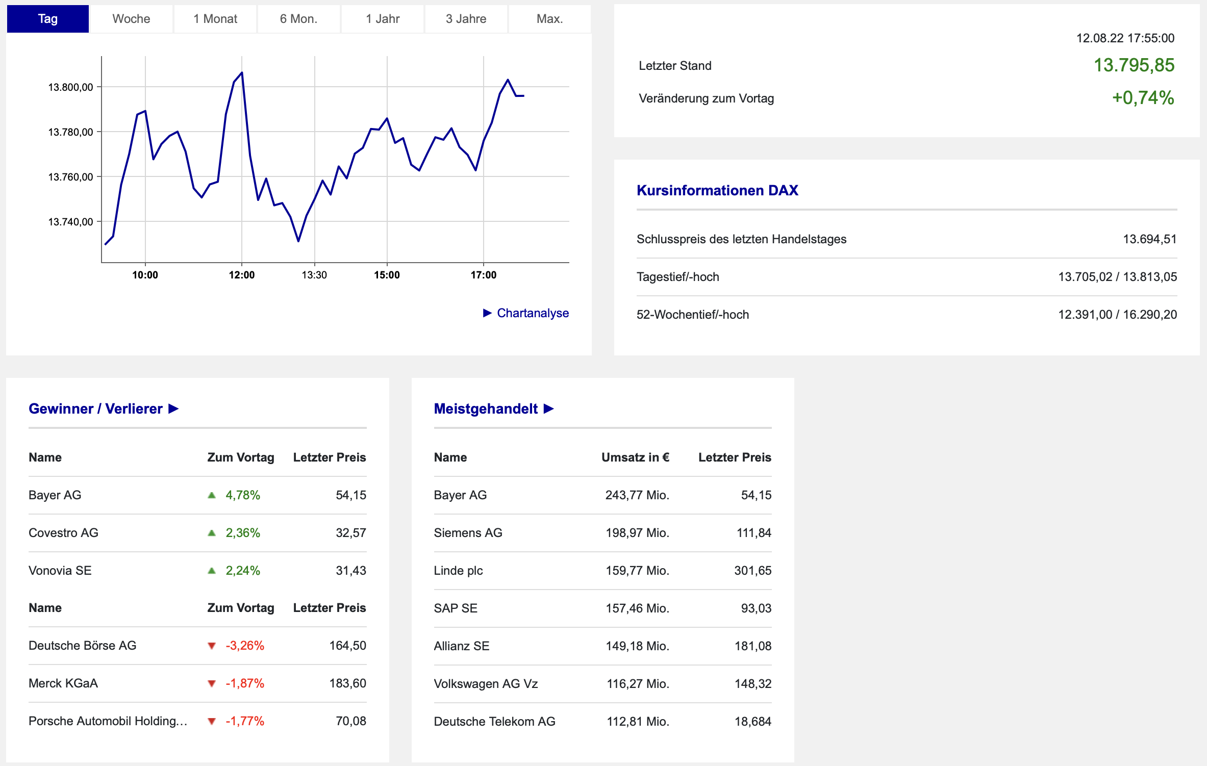The width and height of the screenshot is (1207, 766).
Task: Open the Chartanalyse link
Action: [x=533, y=313]
